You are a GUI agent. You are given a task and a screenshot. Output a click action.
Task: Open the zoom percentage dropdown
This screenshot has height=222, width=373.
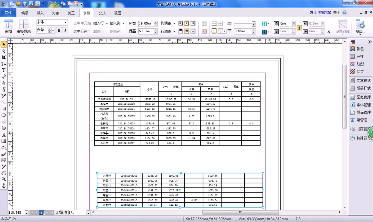click(x=26, y=213)
